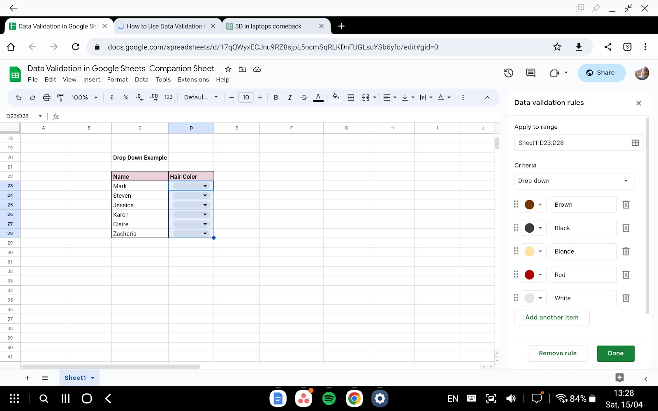Close the Data validation rules panel
658x411 pixels.
click(x=638, y=103)
